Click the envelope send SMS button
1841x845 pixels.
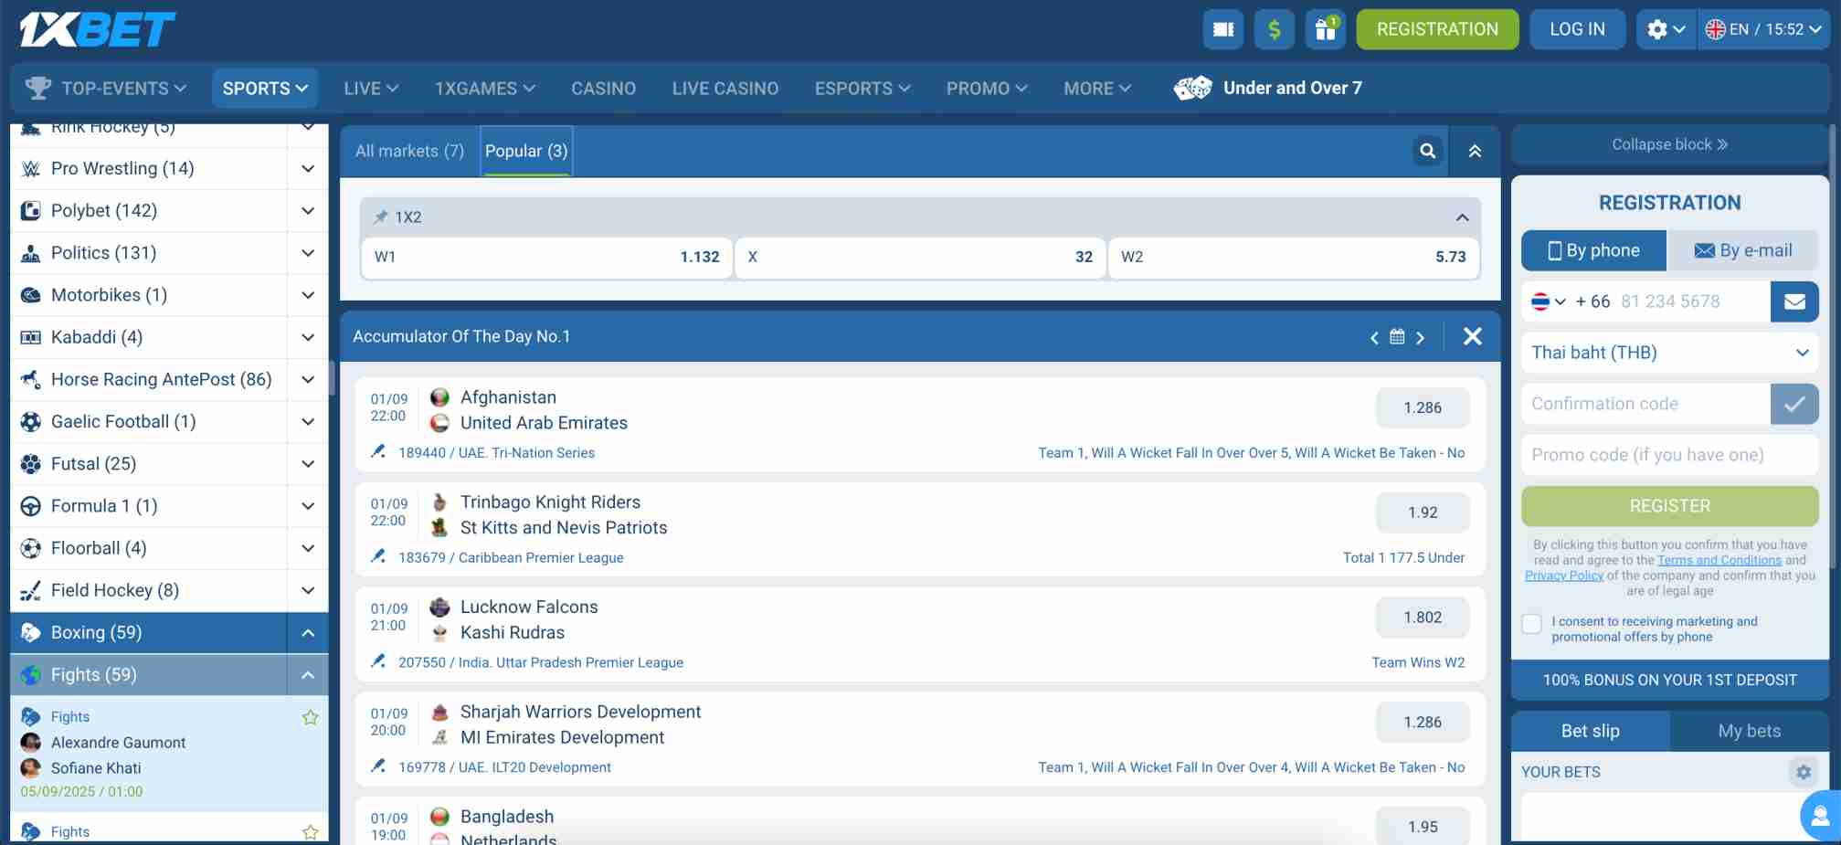[x=1794, y=301]
